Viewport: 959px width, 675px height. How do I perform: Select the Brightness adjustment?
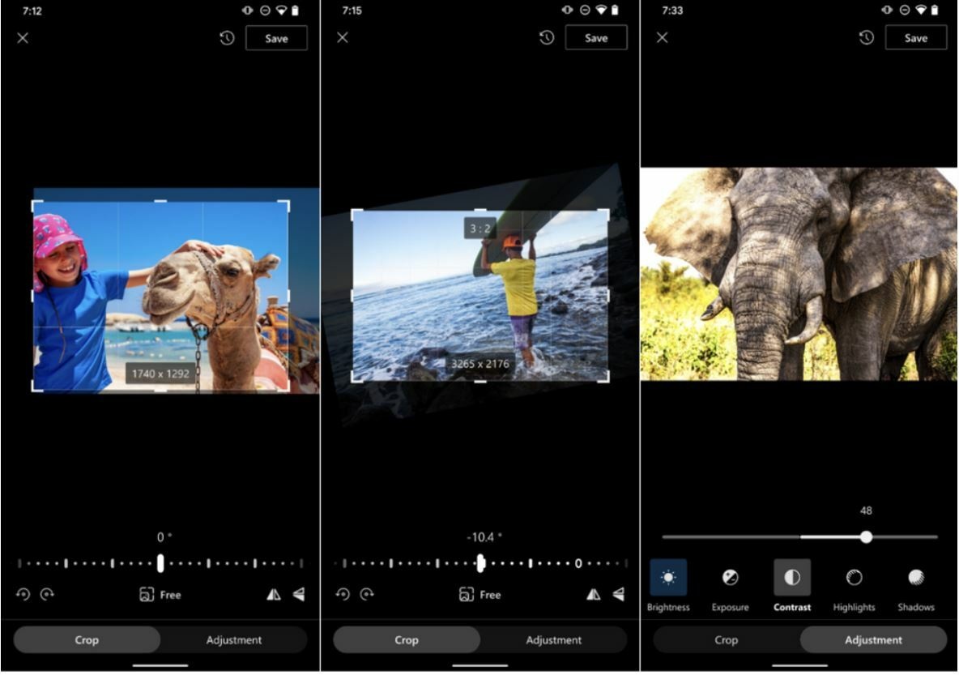(x=668, y=585)
